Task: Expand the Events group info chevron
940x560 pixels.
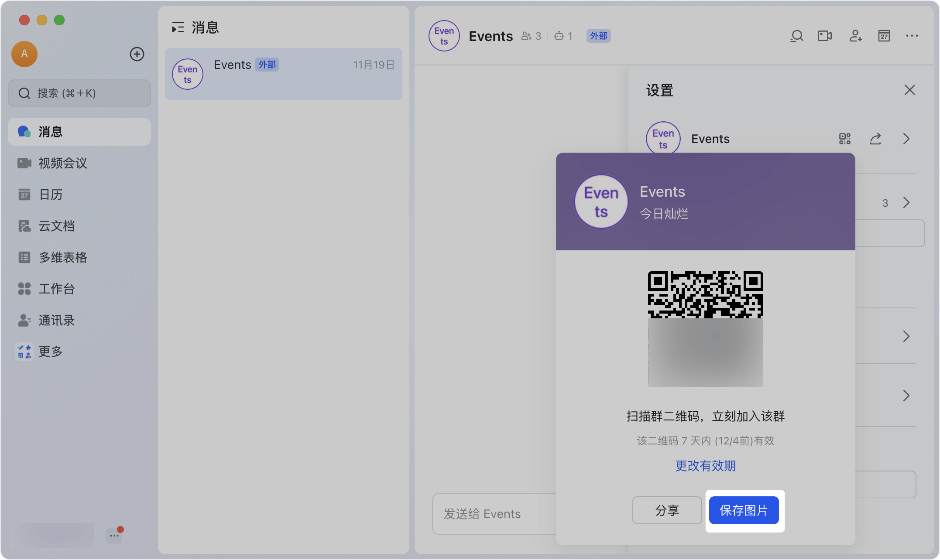Action: [906, 139]
